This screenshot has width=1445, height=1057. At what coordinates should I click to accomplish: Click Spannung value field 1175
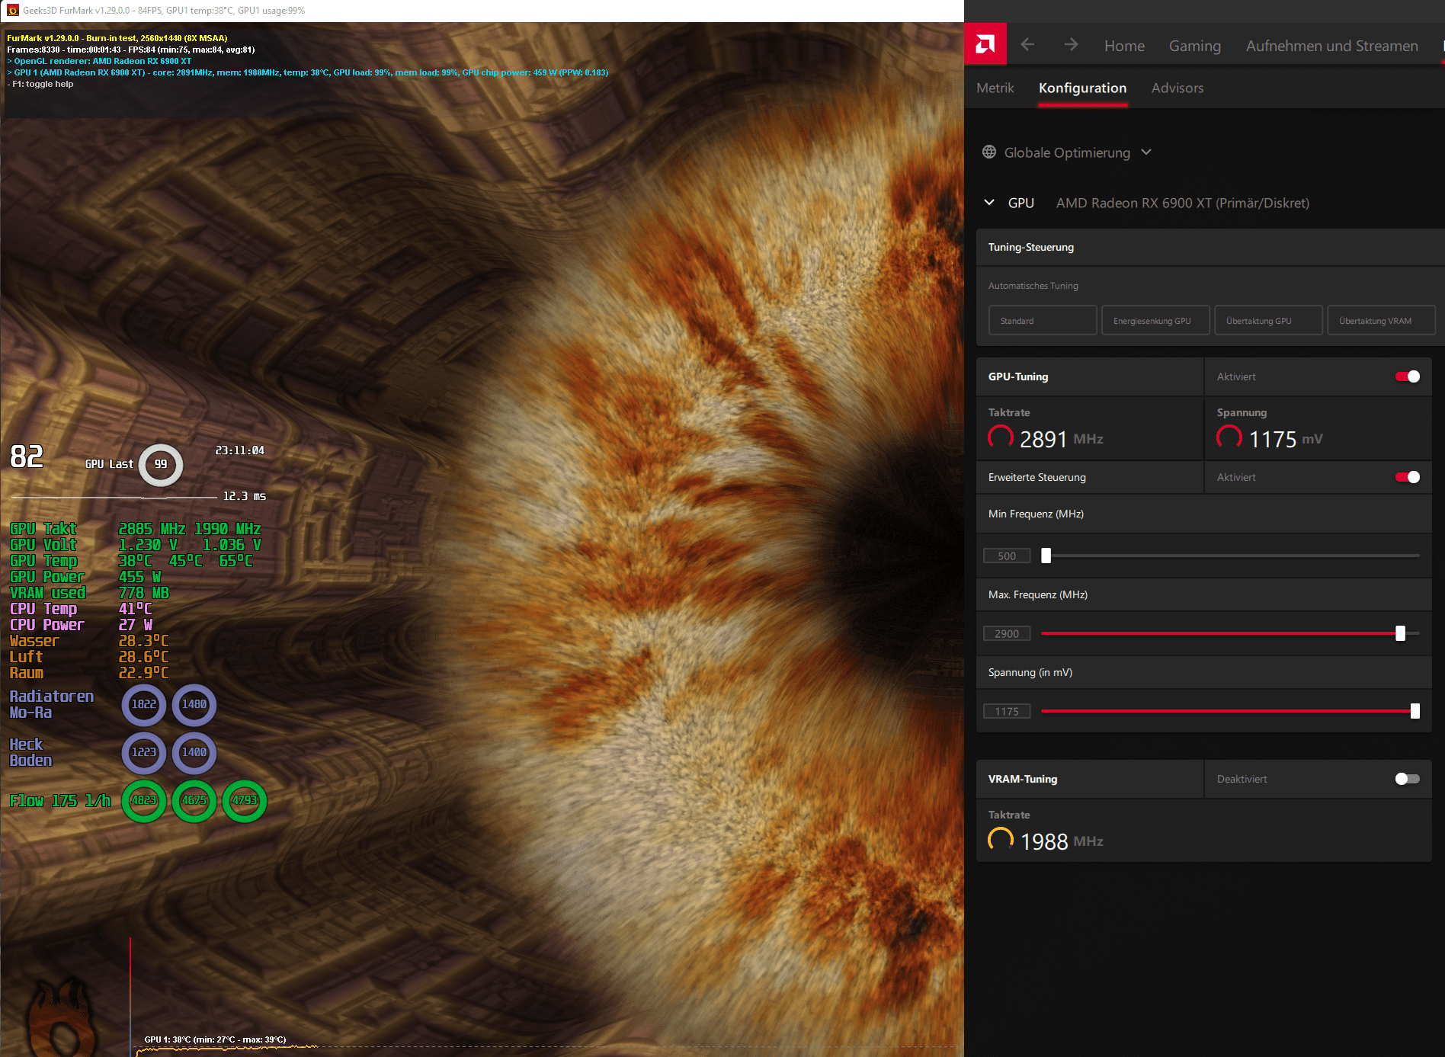click(1007, 711)
